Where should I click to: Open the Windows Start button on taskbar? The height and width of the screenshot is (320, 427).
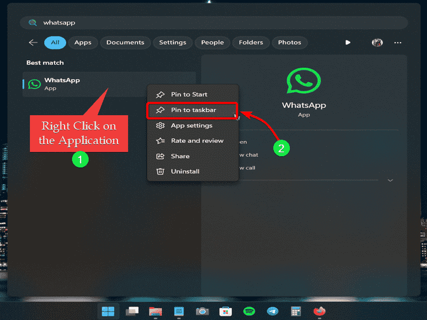108,311
